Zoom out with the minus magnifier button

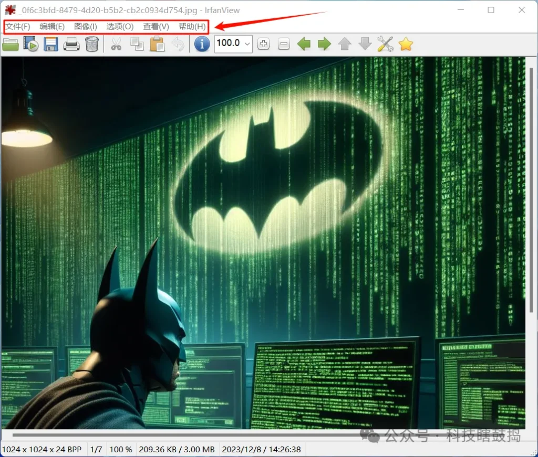(284, 44)
